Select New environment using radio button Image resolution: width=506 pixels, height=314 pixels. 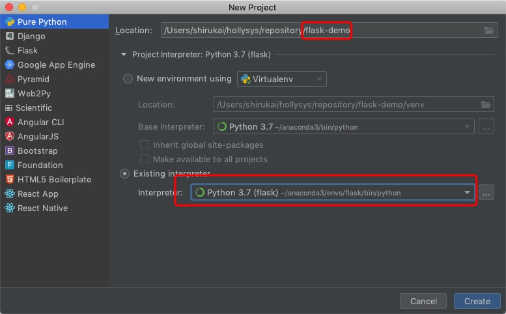coord(128,78)
